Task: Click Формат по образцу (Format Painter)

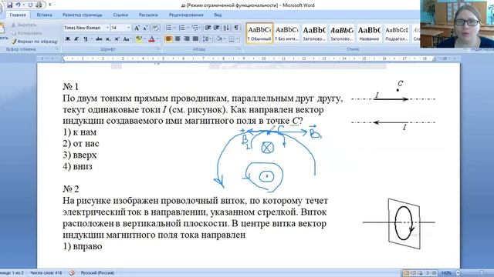Action: tap(35, 41)
